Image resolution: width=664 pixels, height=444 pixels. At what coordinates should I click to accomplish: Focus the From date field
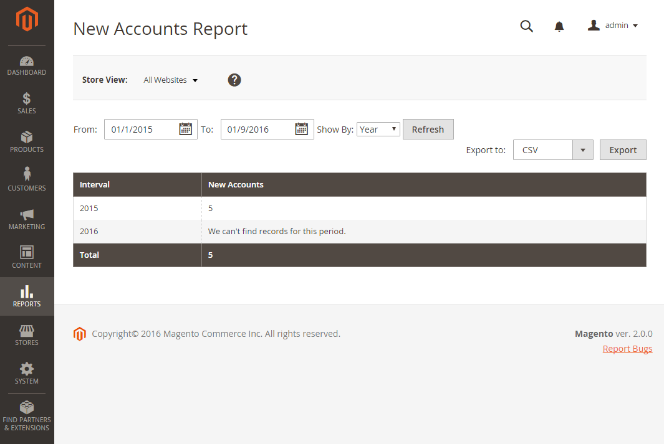pos(151,129)
